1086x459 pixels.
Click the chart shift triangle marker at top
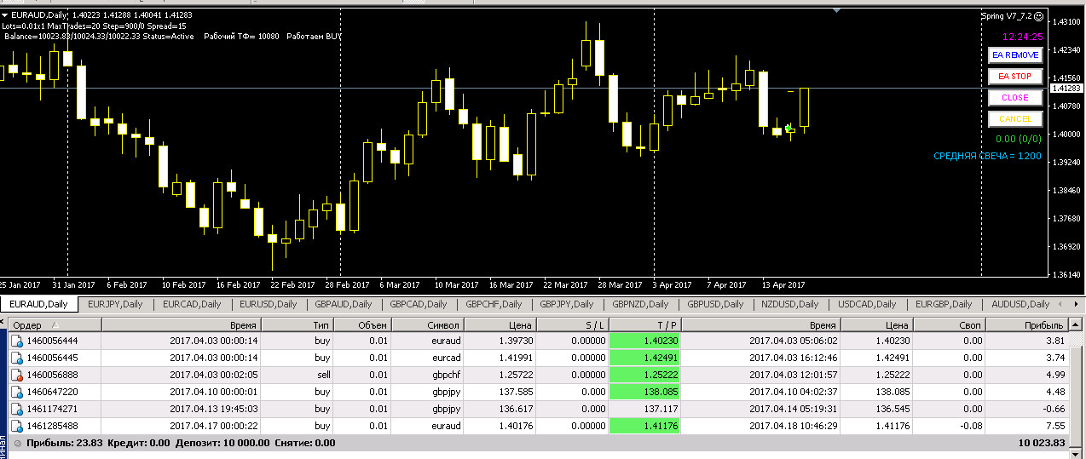click(837, 10)
